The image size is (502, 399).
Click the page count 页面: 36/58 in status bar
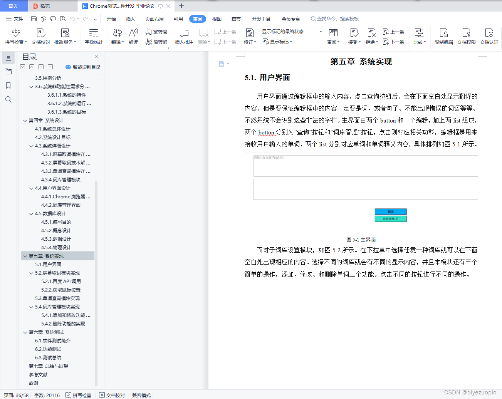coord(16,395)
